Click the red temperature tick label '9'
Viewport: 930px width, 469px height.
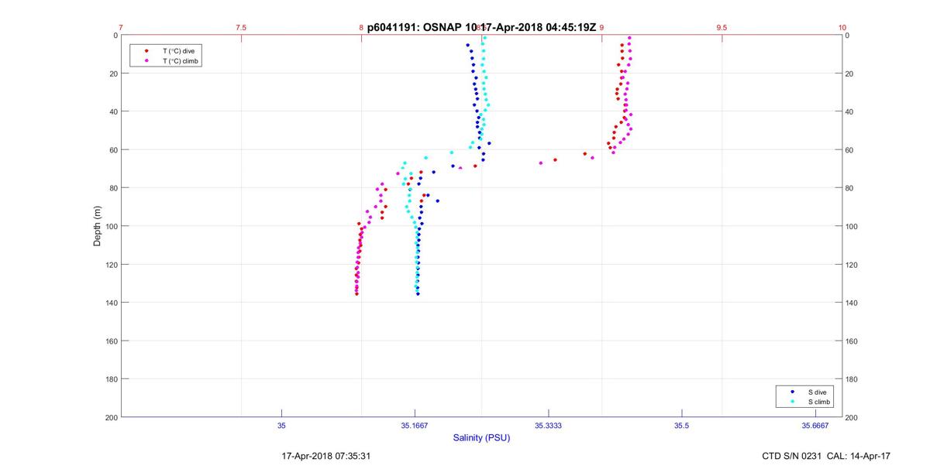pos(601,27)
